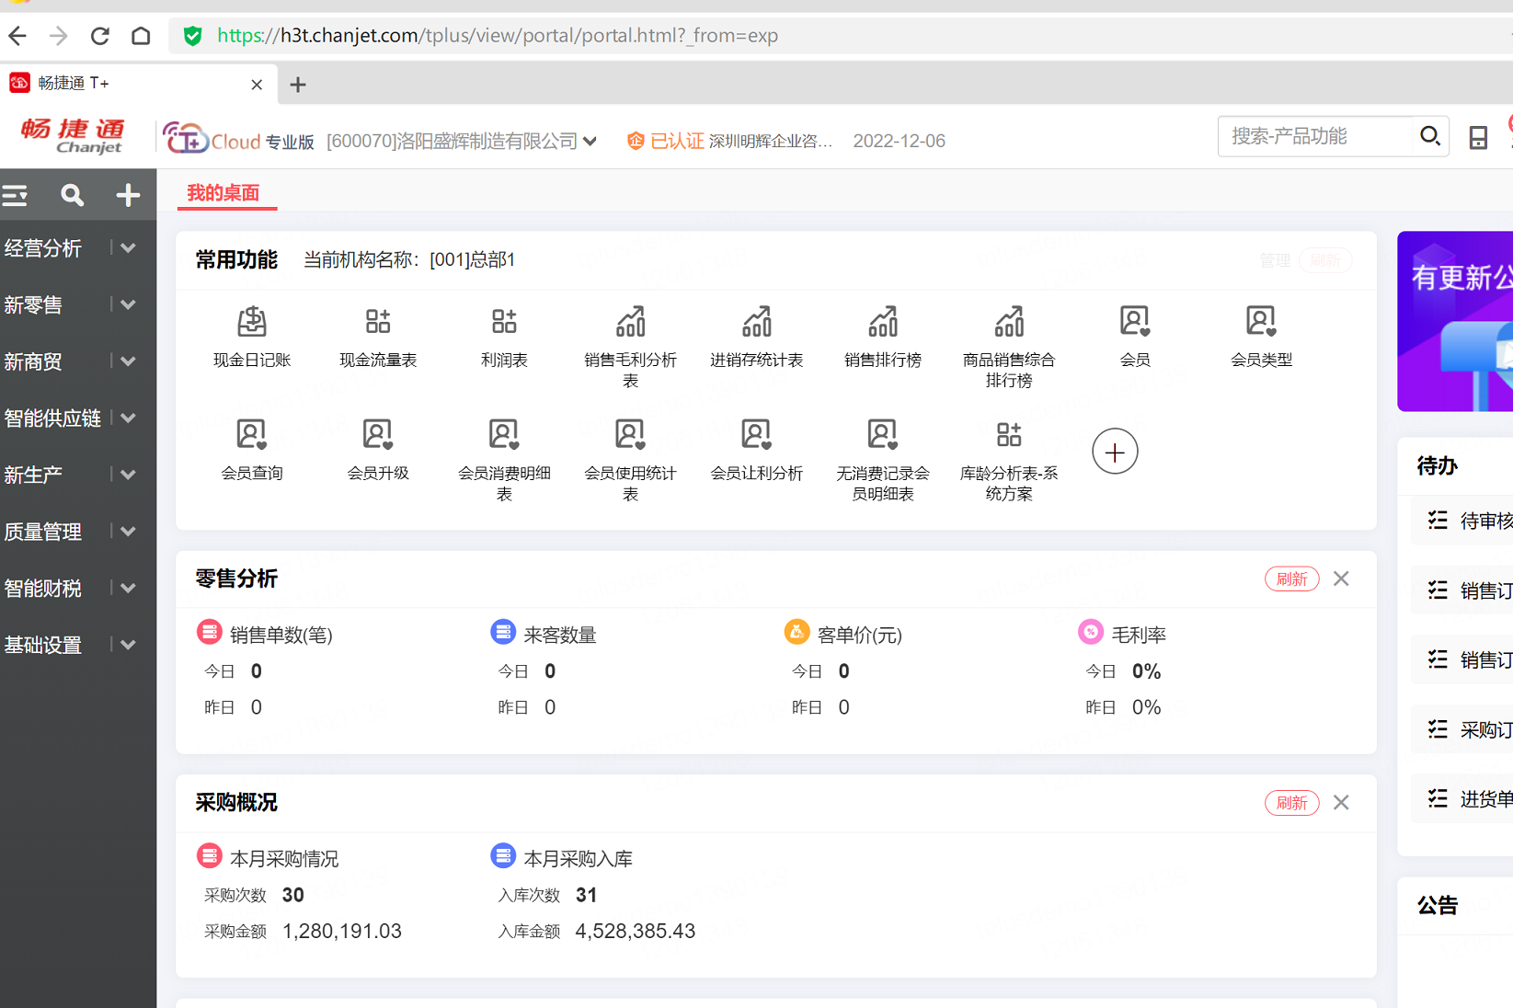The height and width of the screenshot is (1008, 1513).
Task: Open 无消费记录会员明细表 icon
Action: pos(882,434)
